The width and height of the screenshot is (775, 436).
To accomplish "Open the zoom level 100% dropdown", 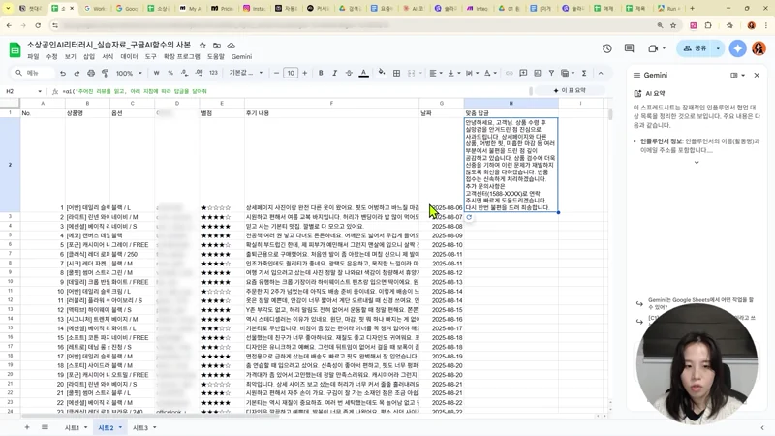I will 129,74.
